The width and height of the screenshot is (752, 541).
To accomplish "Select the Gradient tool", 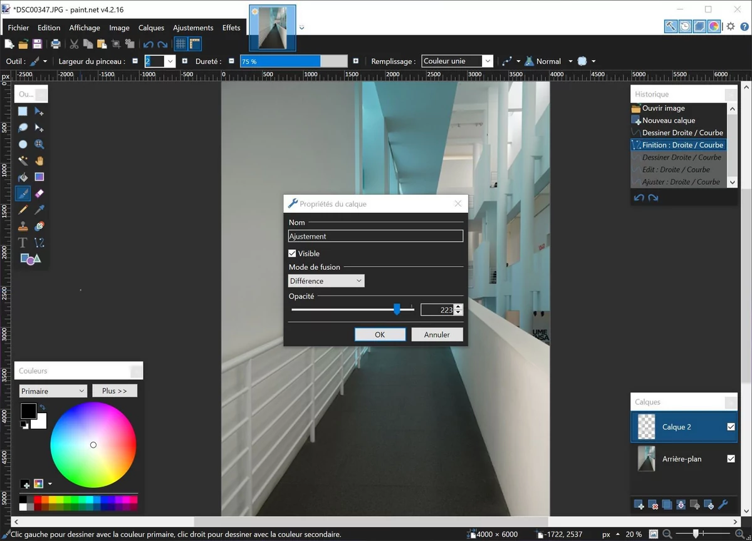I will pyautogui.click(x=39, y=177).
